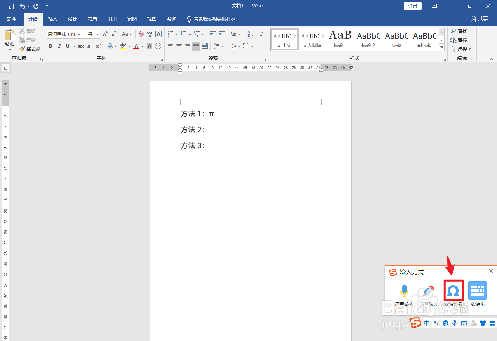
Task: Toggle justify alignment button
Action: 196,46
